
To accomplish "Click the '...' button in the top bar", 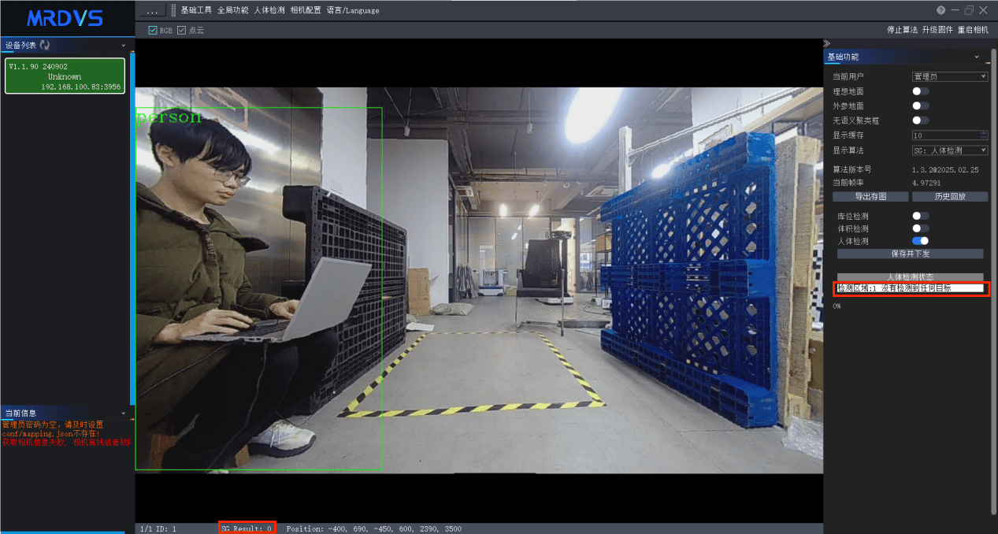I will pyautogui.click(x=154, y=10).
